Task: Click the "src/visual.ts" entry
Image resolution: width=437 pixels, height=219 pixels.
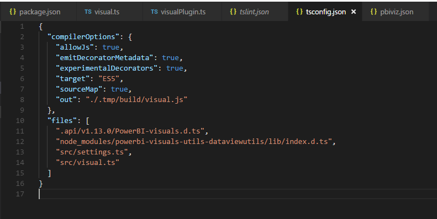Action: click(87, 163)
